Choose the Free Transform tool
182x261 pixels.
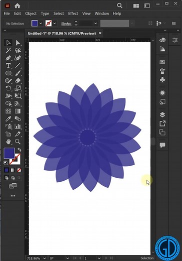[x=17, y=96]
